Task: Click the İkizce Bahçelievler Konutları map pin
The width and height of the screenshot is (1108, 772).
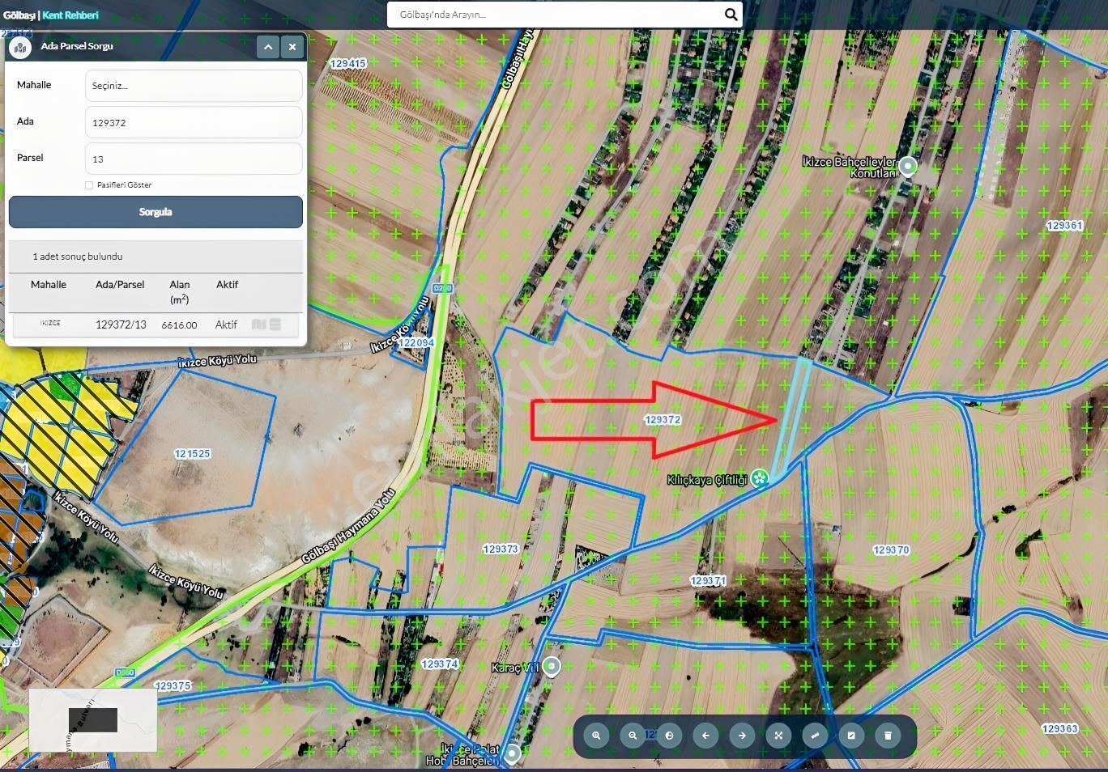Action: point(908,168)
